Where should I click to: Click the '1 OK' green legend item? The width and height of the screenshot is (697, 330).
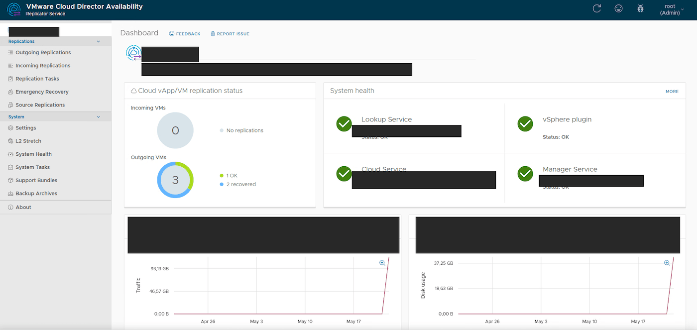coord(229,176)
